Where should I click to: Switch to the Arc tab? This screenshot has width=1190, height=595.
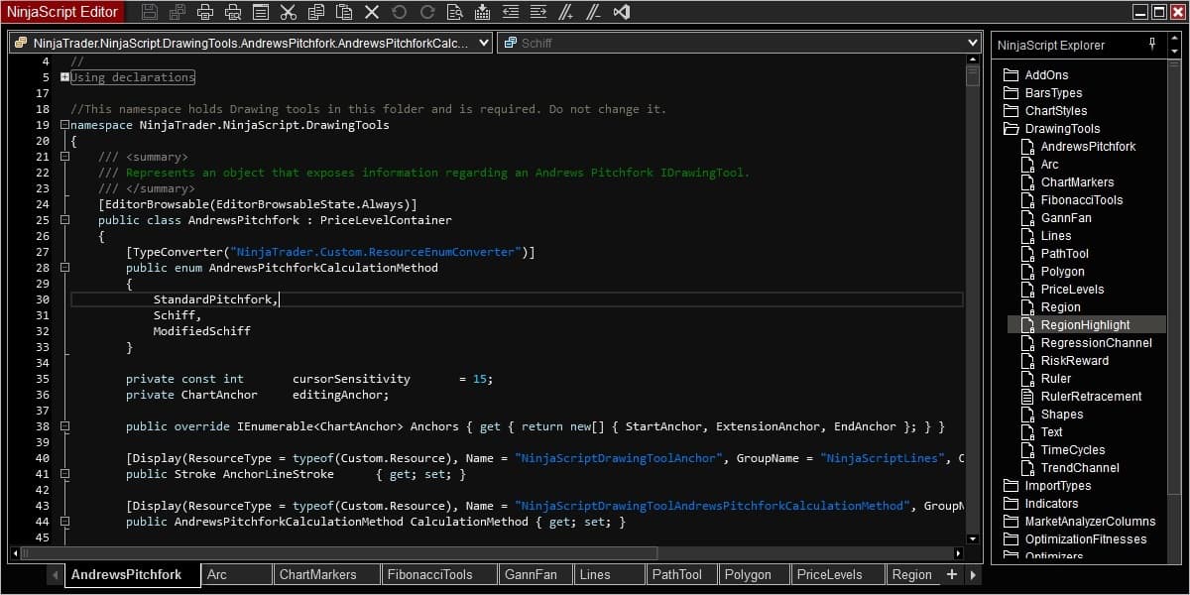coord(235,574)
